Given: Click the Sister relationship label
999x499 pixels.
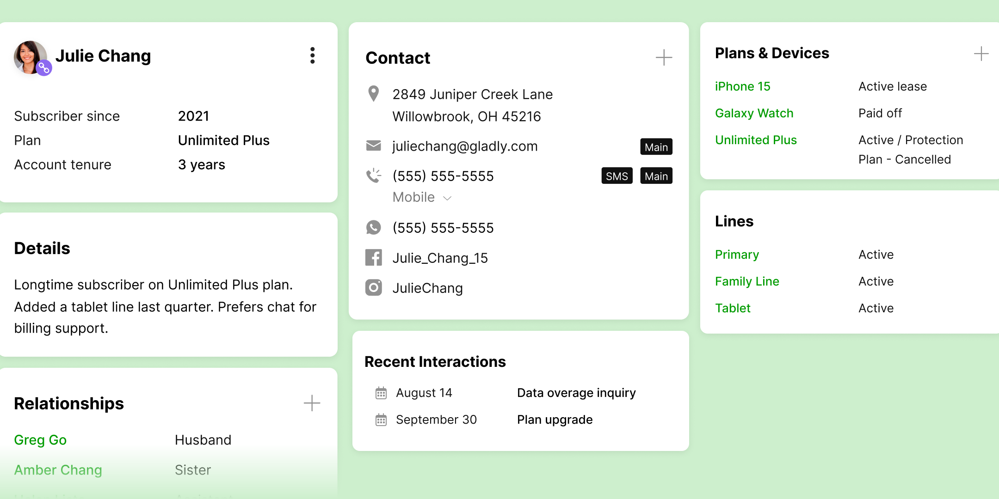Looking at the screenshot, I should pos(193,470).
